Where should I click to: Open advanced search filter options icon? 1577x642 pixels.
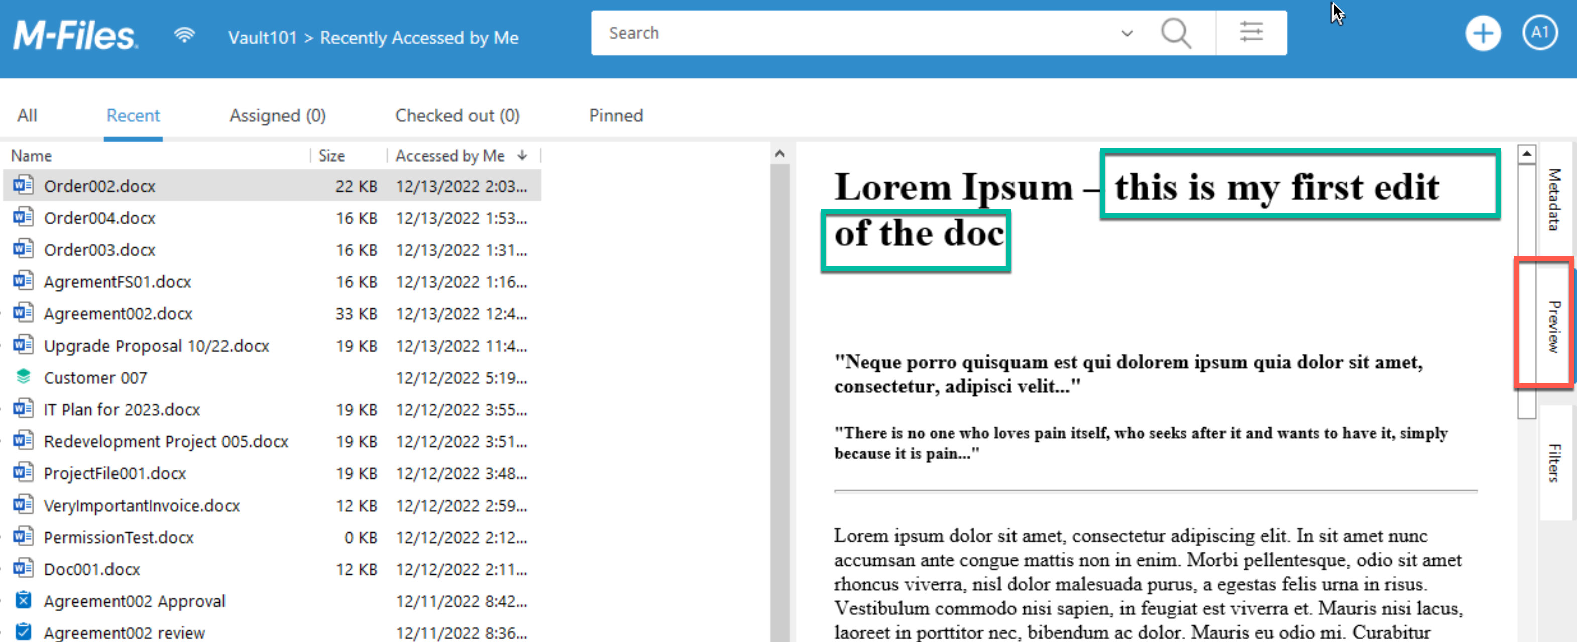[1251, 33]
